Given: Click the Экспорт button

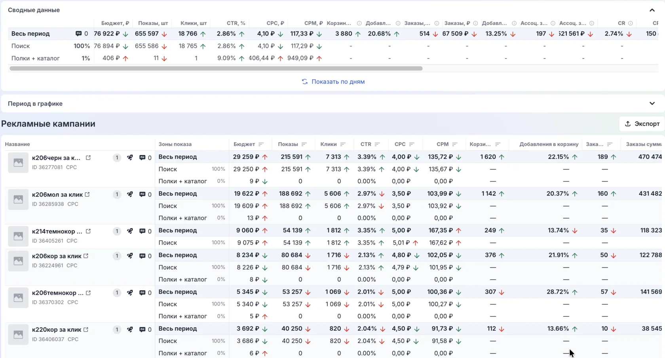Looking at the screenshot, I should tap(642, 124).
